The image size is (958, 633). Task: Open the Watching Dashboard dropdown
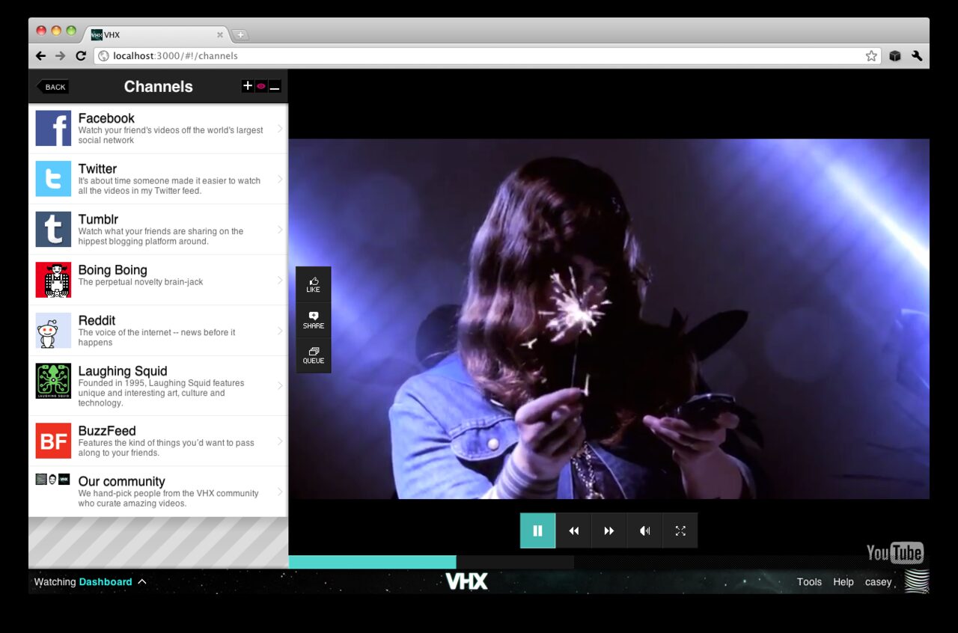91,581
